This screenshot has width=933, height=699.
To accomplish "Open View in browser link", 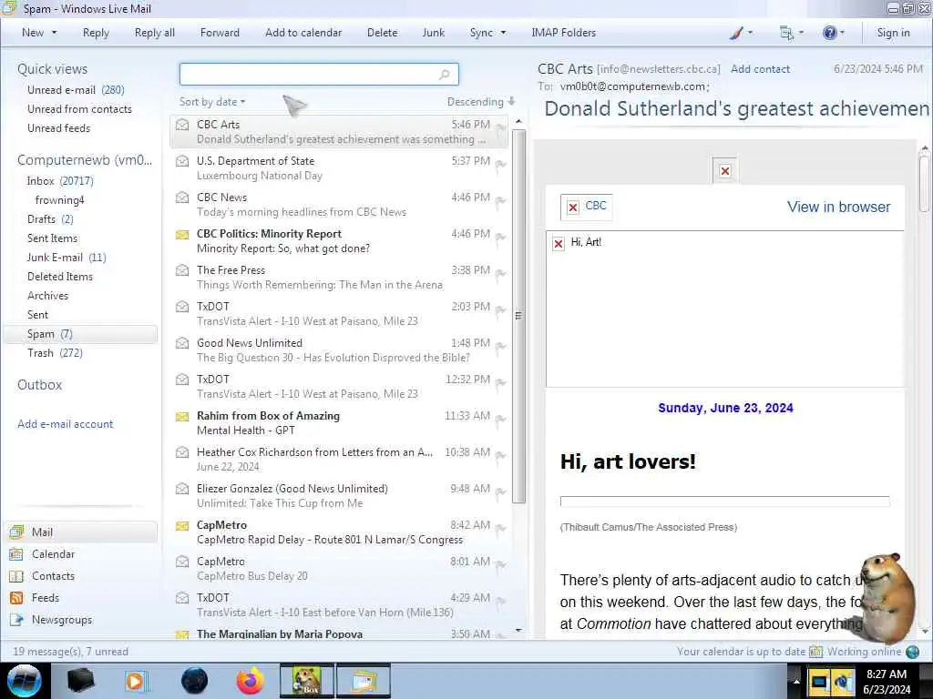I will 838,207.
